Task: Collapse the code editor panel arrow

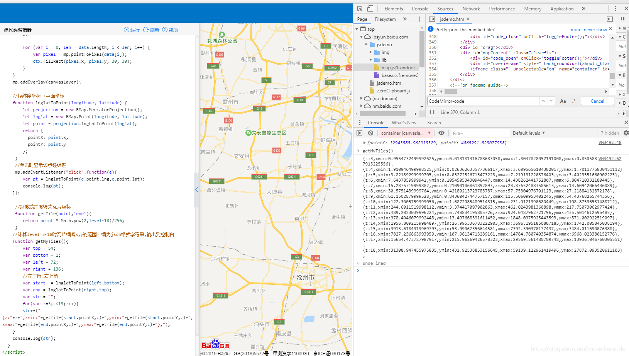Action: (196, 190)
